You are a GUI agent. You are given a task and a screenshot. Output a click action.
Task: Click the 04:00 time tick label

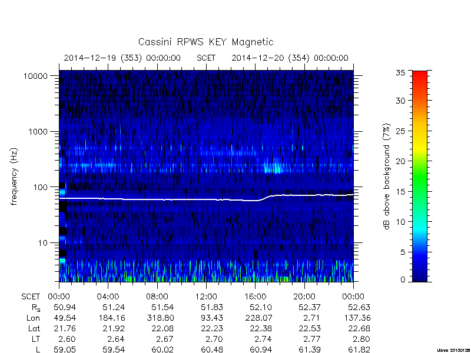pyautogui.click(x=108, y=297)
